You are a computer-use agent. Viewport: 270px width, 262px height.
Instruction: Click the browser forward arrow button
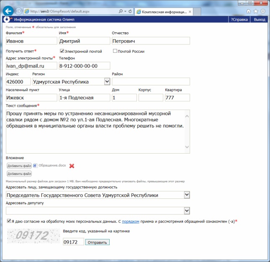pos(18,11)
